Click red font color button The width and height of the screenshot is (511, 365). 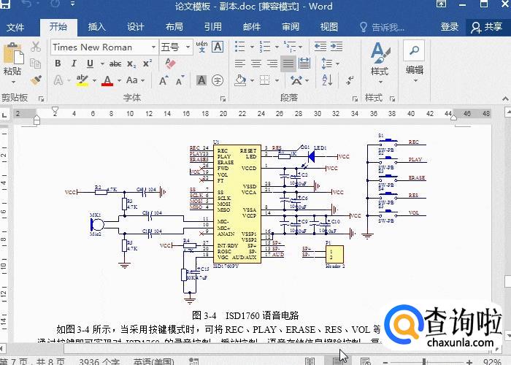click(x=107, y=80)
